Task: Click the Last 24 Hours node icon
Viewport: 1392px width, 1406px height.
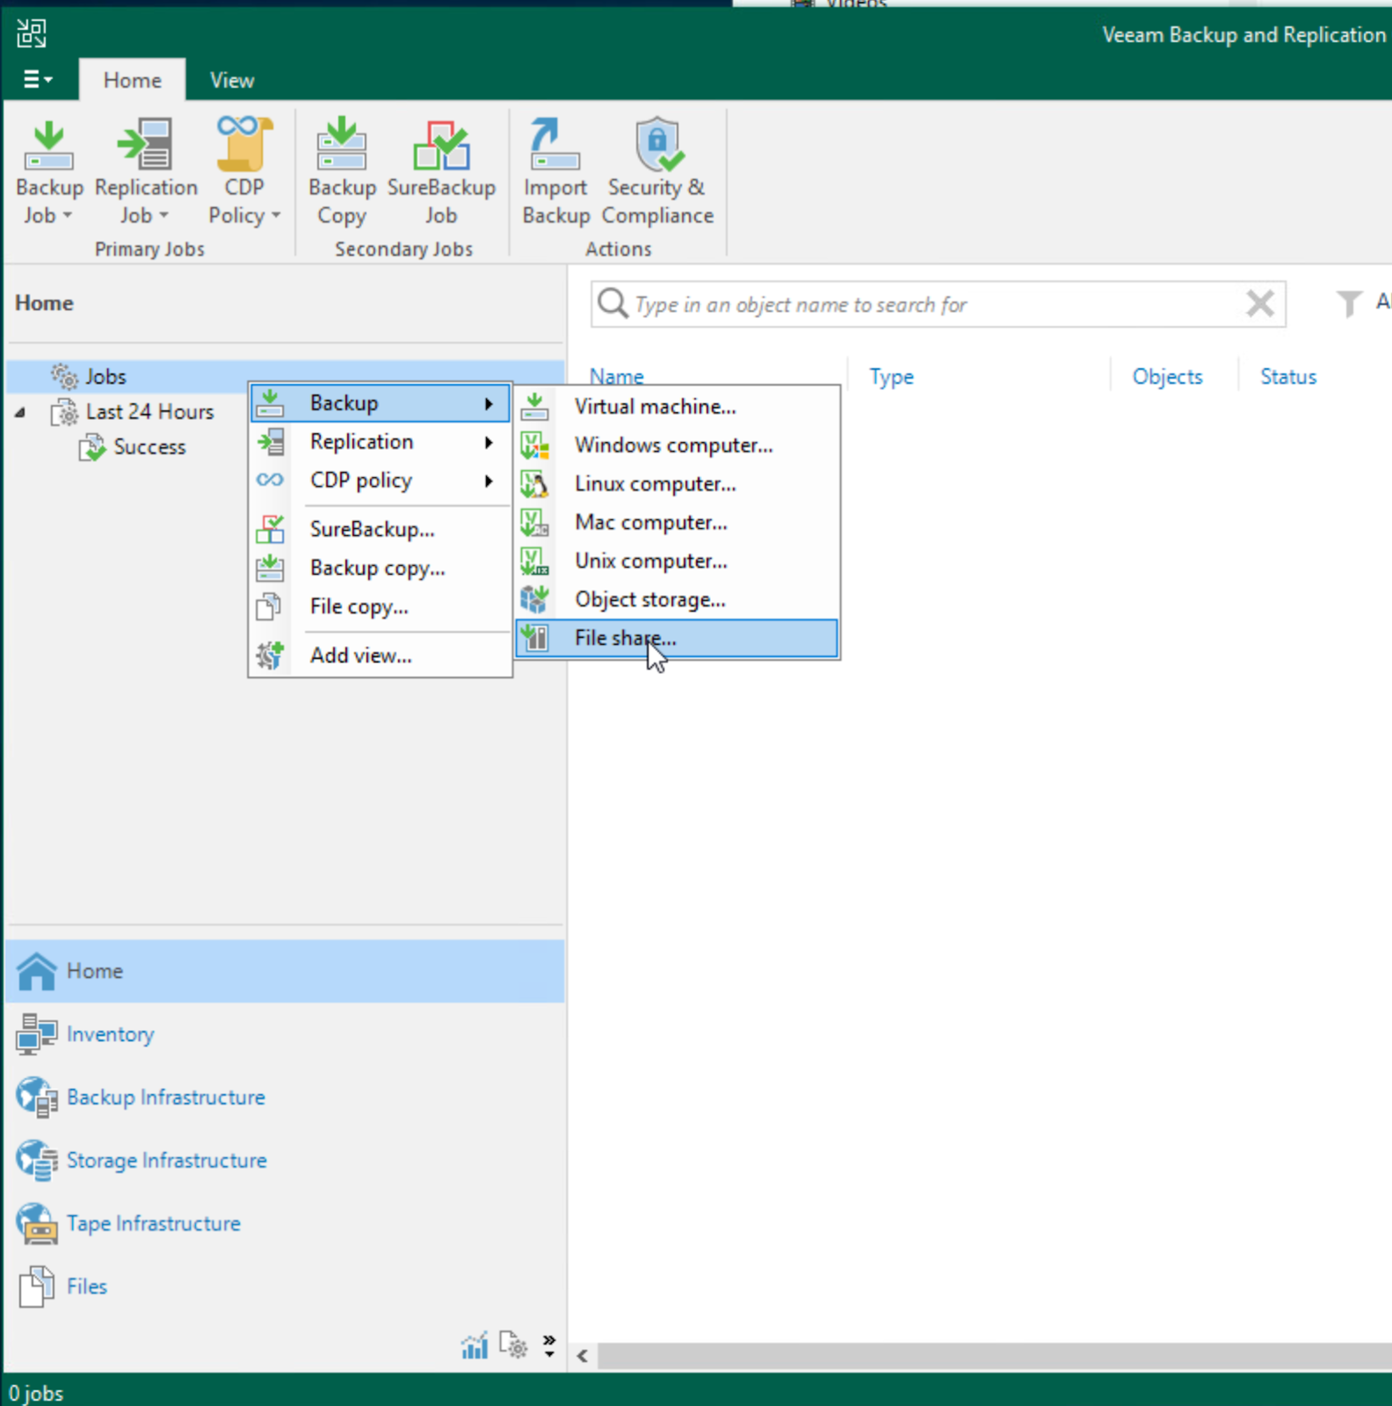Action: pos(64,411)
